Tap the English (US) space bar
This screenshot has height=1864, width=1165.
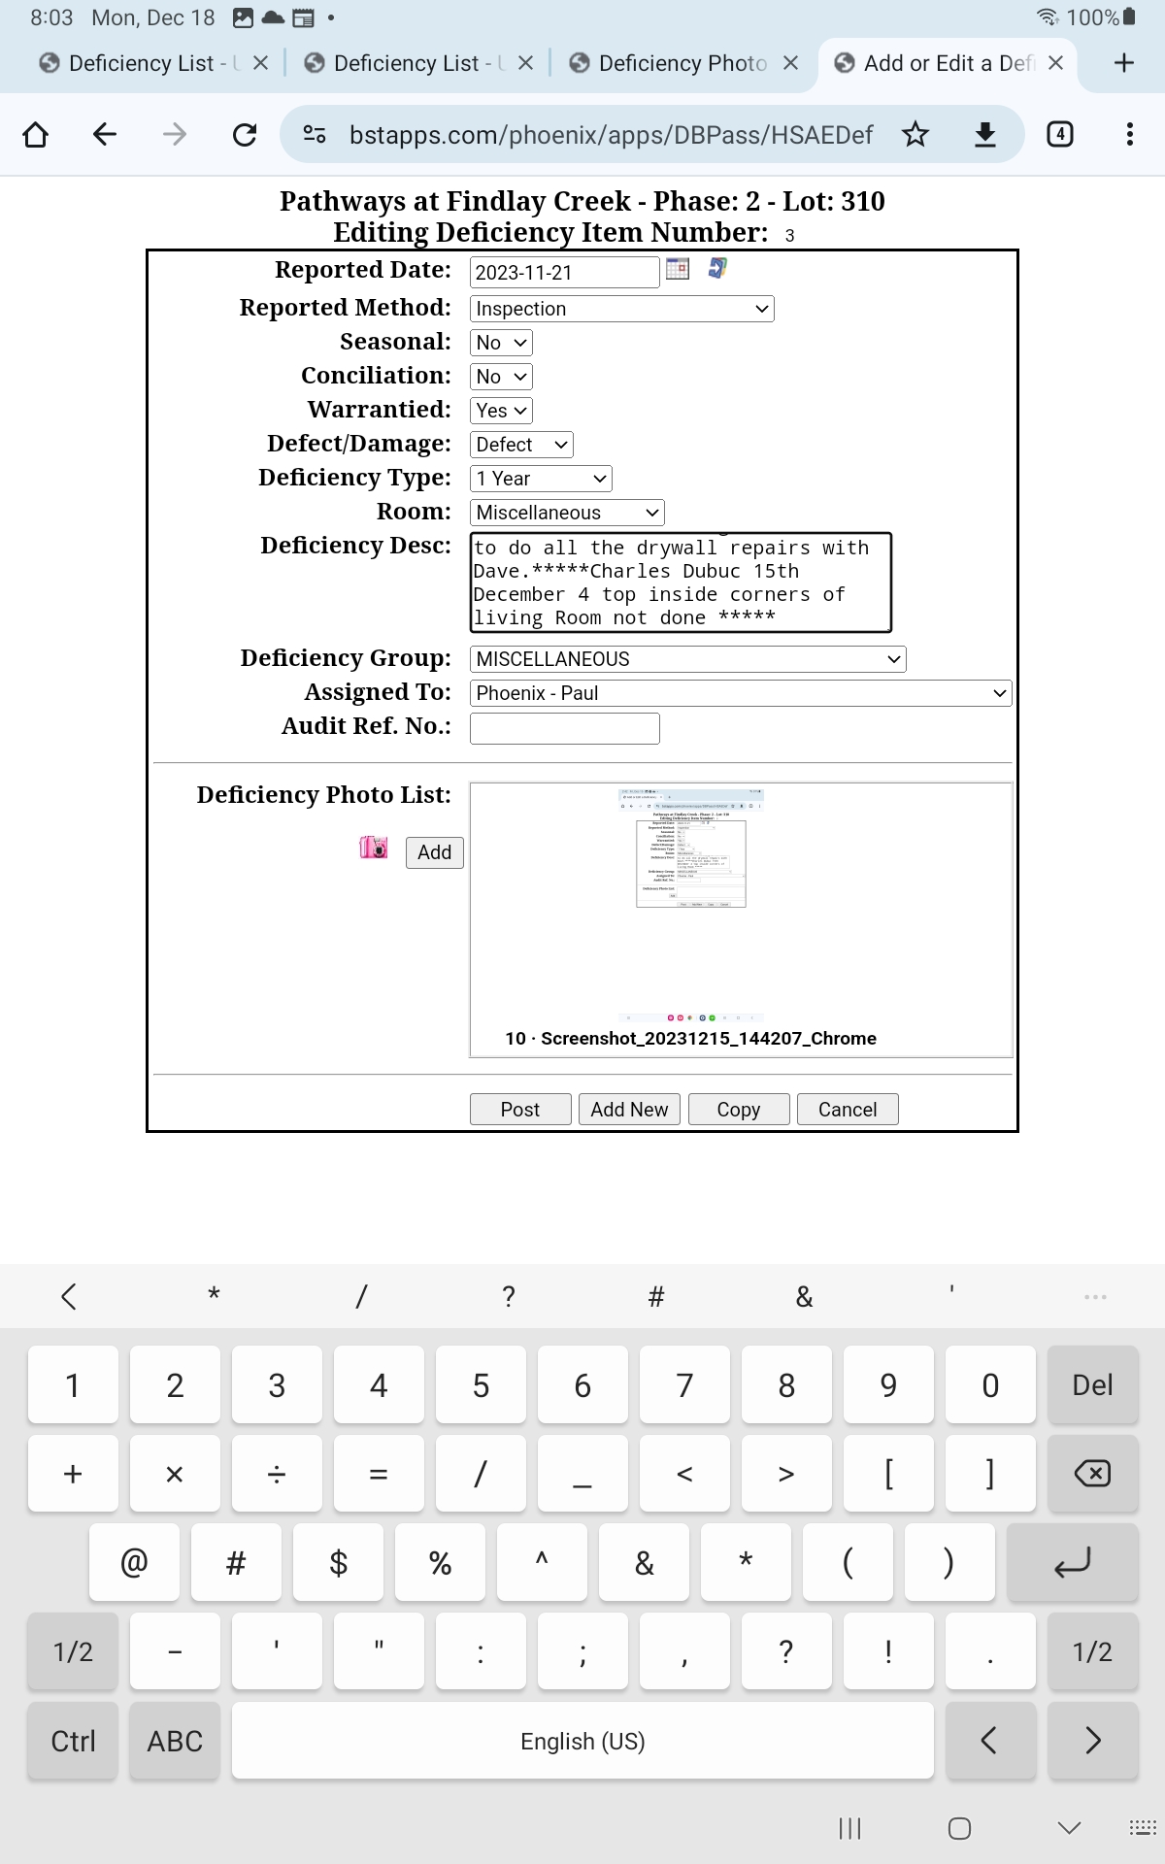[x=582, y=1741]
